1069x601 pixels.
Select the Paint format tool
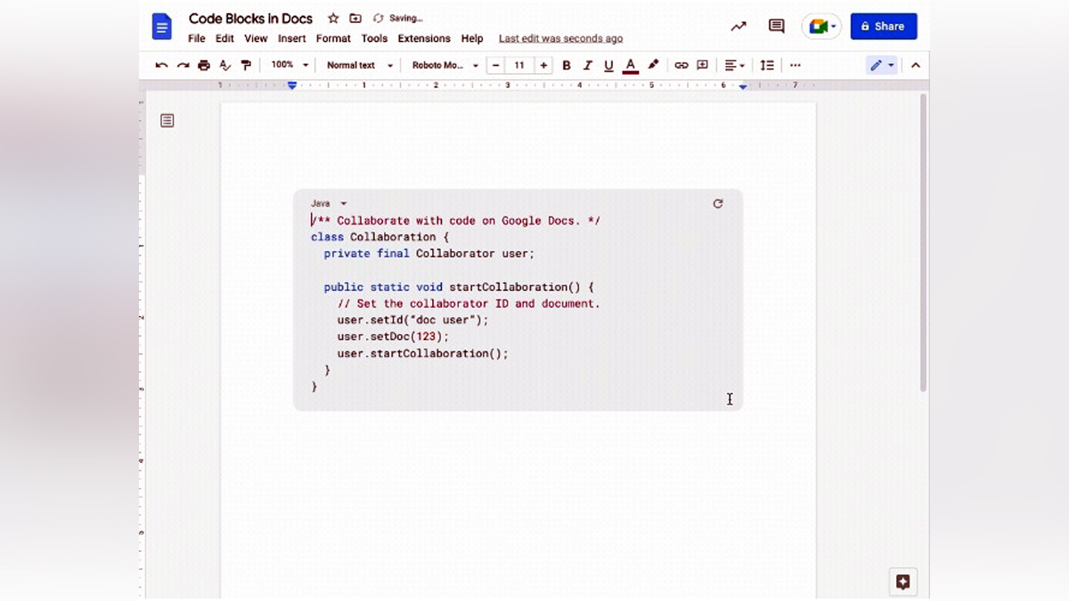pos(246,65)
